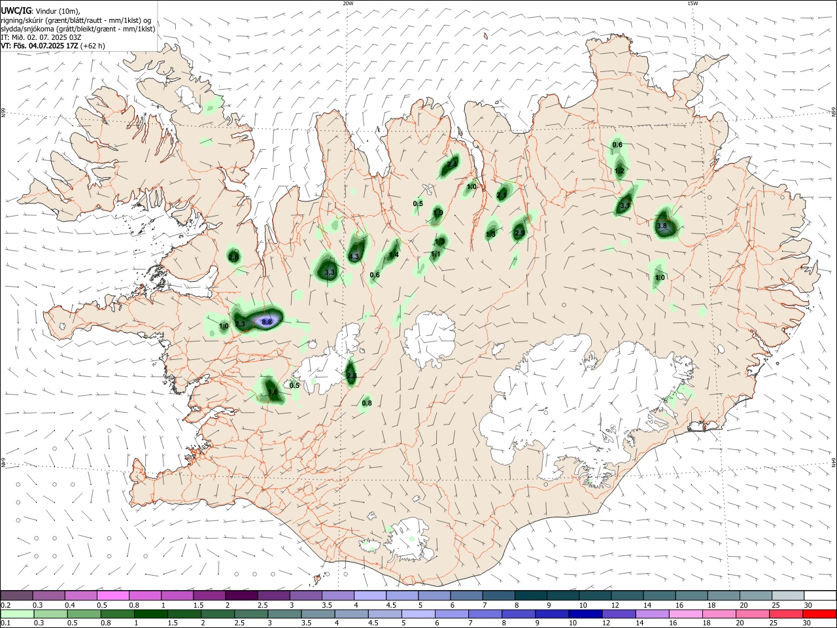Click the 4.3 precipitation value on the map
The height and width of the screenshot is (628, 837).
click(x=354, y=256)
